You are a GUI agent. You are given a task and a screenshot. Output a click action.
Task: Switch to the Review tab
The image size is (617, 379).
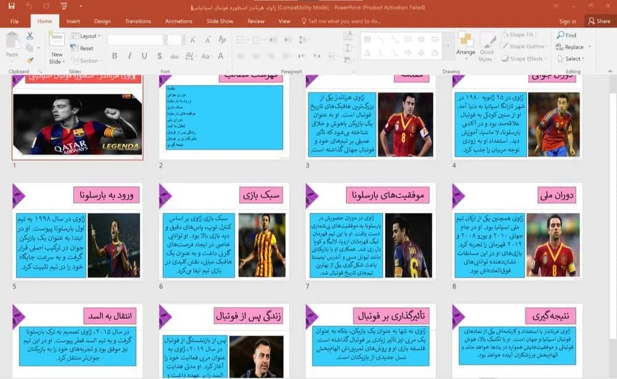256,21
